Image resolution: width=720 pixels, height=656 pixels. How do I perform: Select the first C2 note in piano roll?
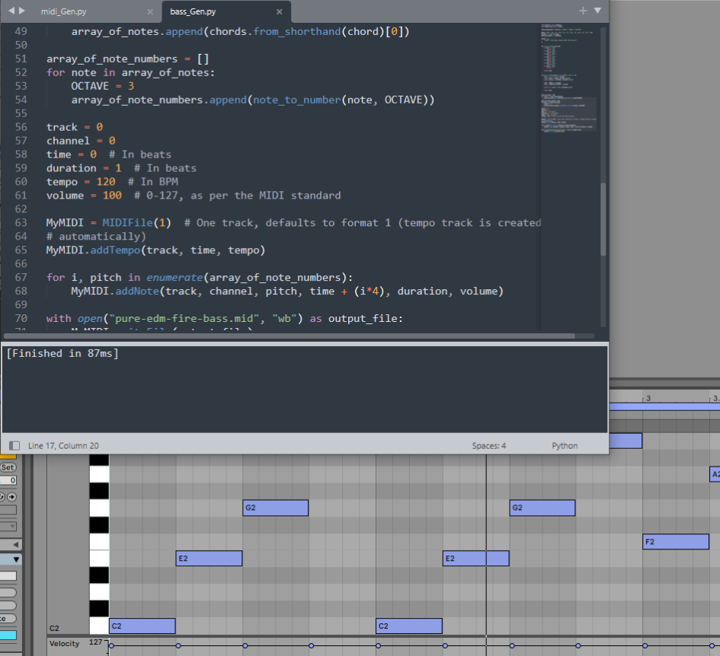(x=142, y=626)
